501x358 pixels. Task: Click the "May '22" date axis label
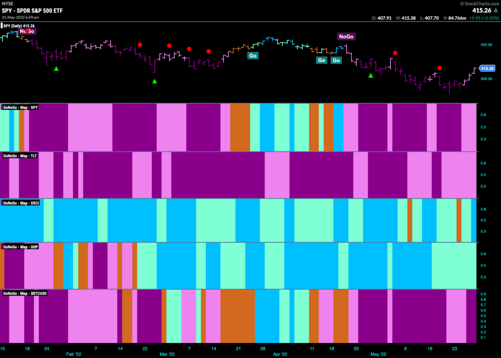coord(378,354)
